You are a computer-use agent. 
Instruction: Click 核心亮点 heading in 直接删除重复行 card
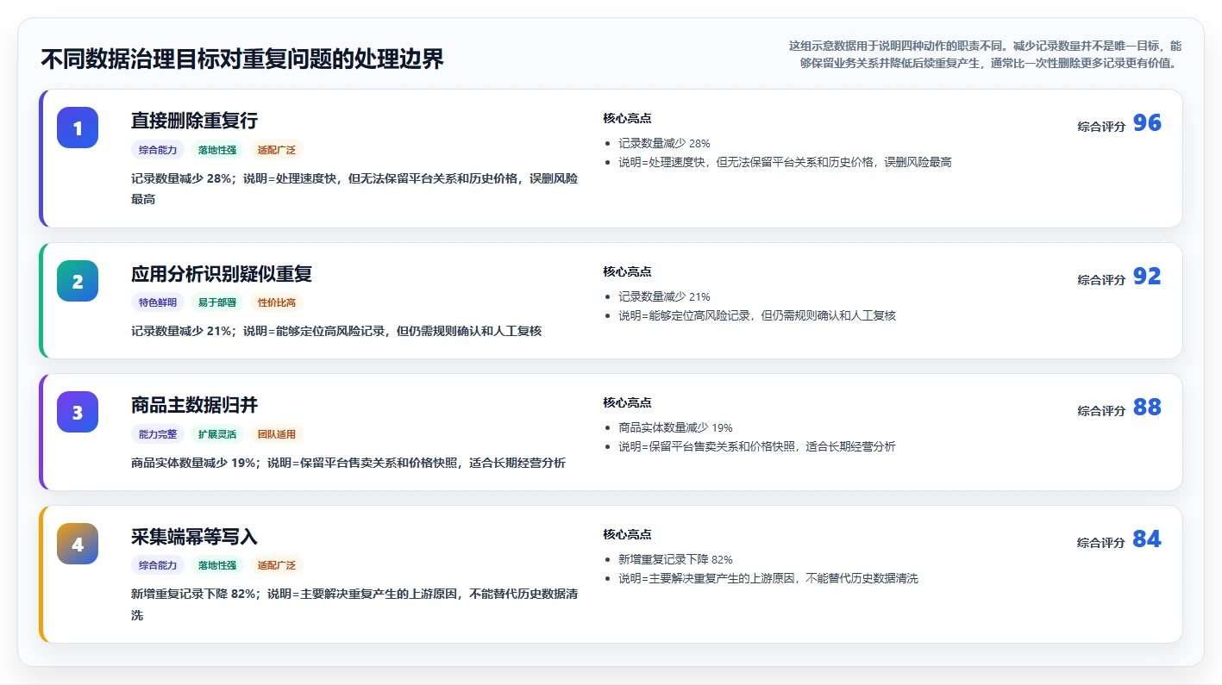click(x=627, y=118)
